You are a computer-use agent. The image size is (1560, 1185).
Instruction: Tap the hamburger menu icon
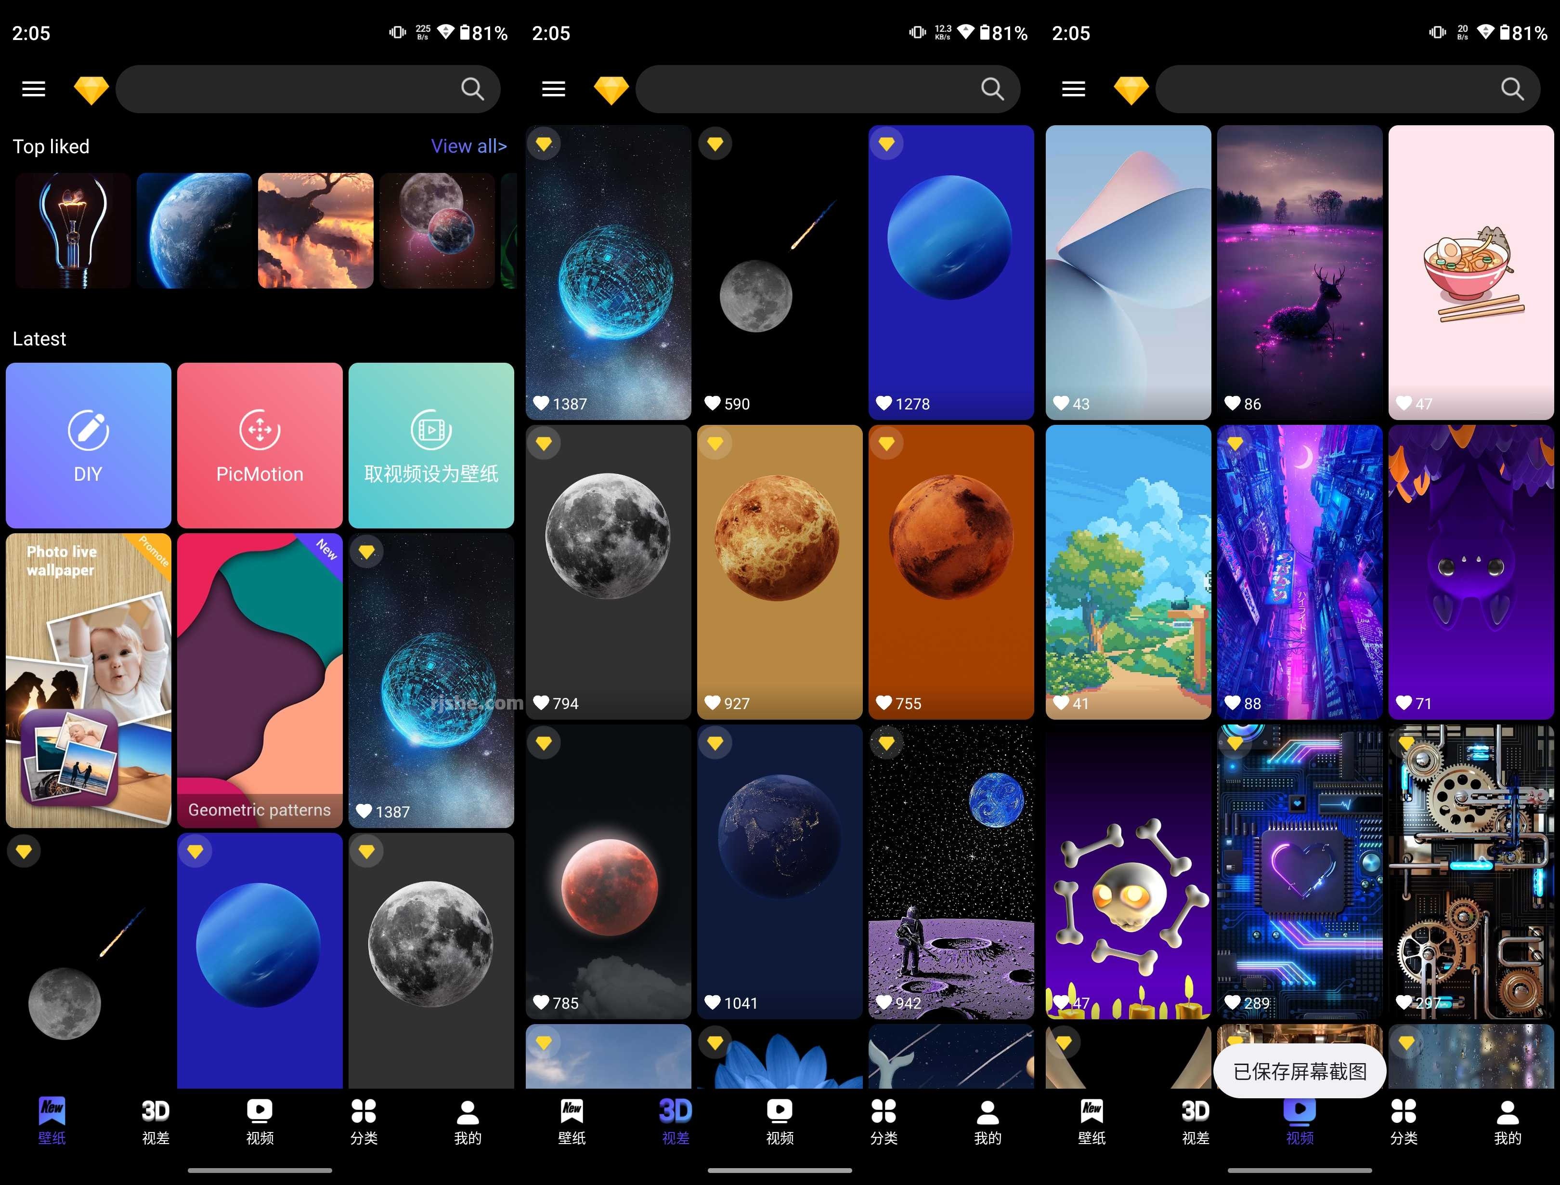tap(34, 88)
